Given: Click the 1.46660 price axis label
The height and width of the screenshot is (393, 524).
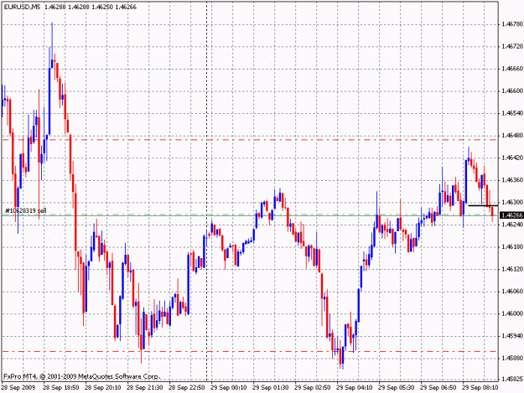Looking at the screenshot, I should pos(512,69).
